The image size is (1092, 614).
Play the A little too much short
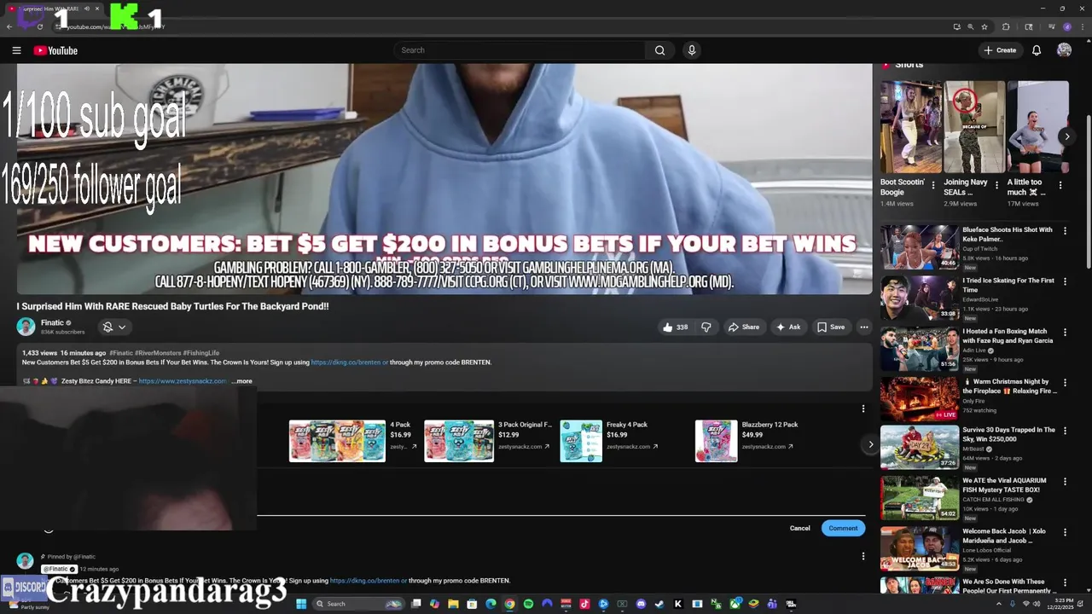coord(1037,127)
